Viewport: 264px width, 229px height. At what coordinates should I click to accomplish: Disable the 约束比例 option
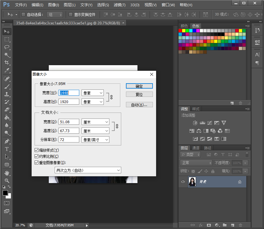pos(37,156)
